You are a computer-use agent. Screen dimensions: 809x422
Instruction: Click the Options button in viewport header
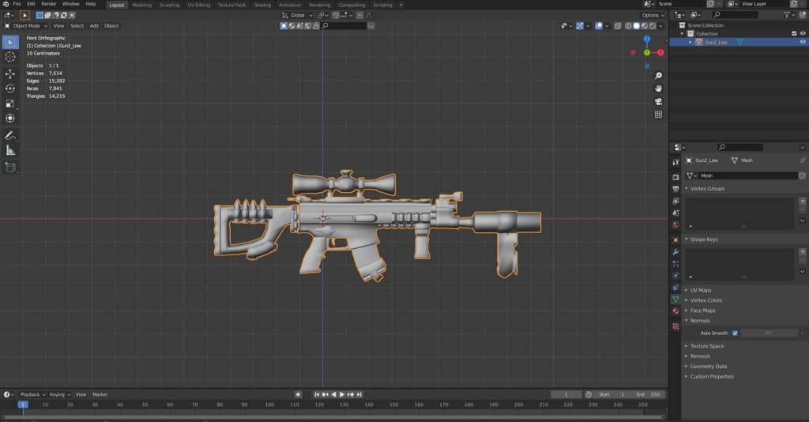[653, 15]
